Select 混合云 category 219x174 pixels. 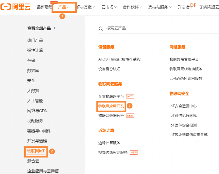33,161
